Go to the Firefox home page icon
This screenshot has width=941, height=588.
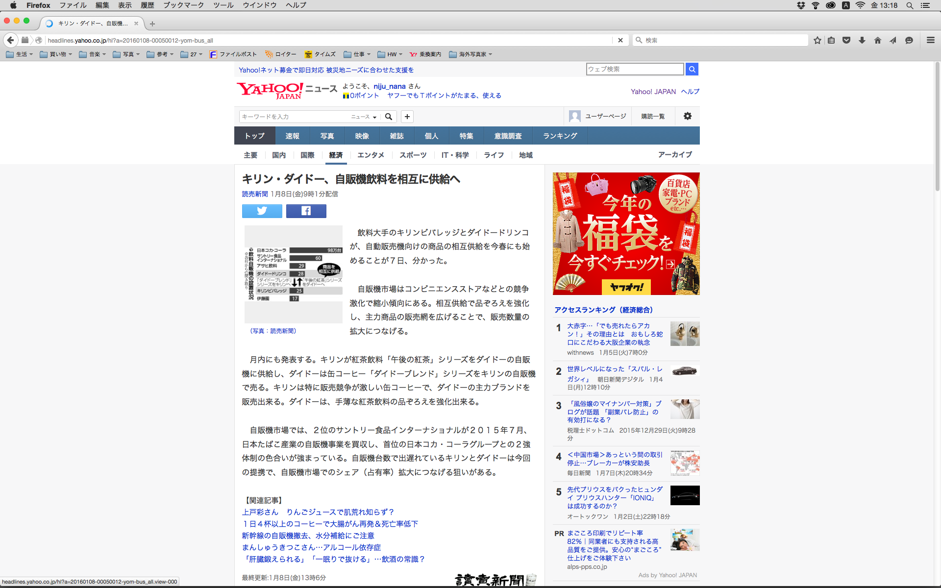(x=877, y=40)
